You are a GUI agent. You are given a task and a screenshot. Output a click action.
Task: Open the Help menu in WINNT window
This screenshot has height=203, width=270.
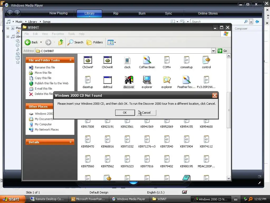[82, 34]
